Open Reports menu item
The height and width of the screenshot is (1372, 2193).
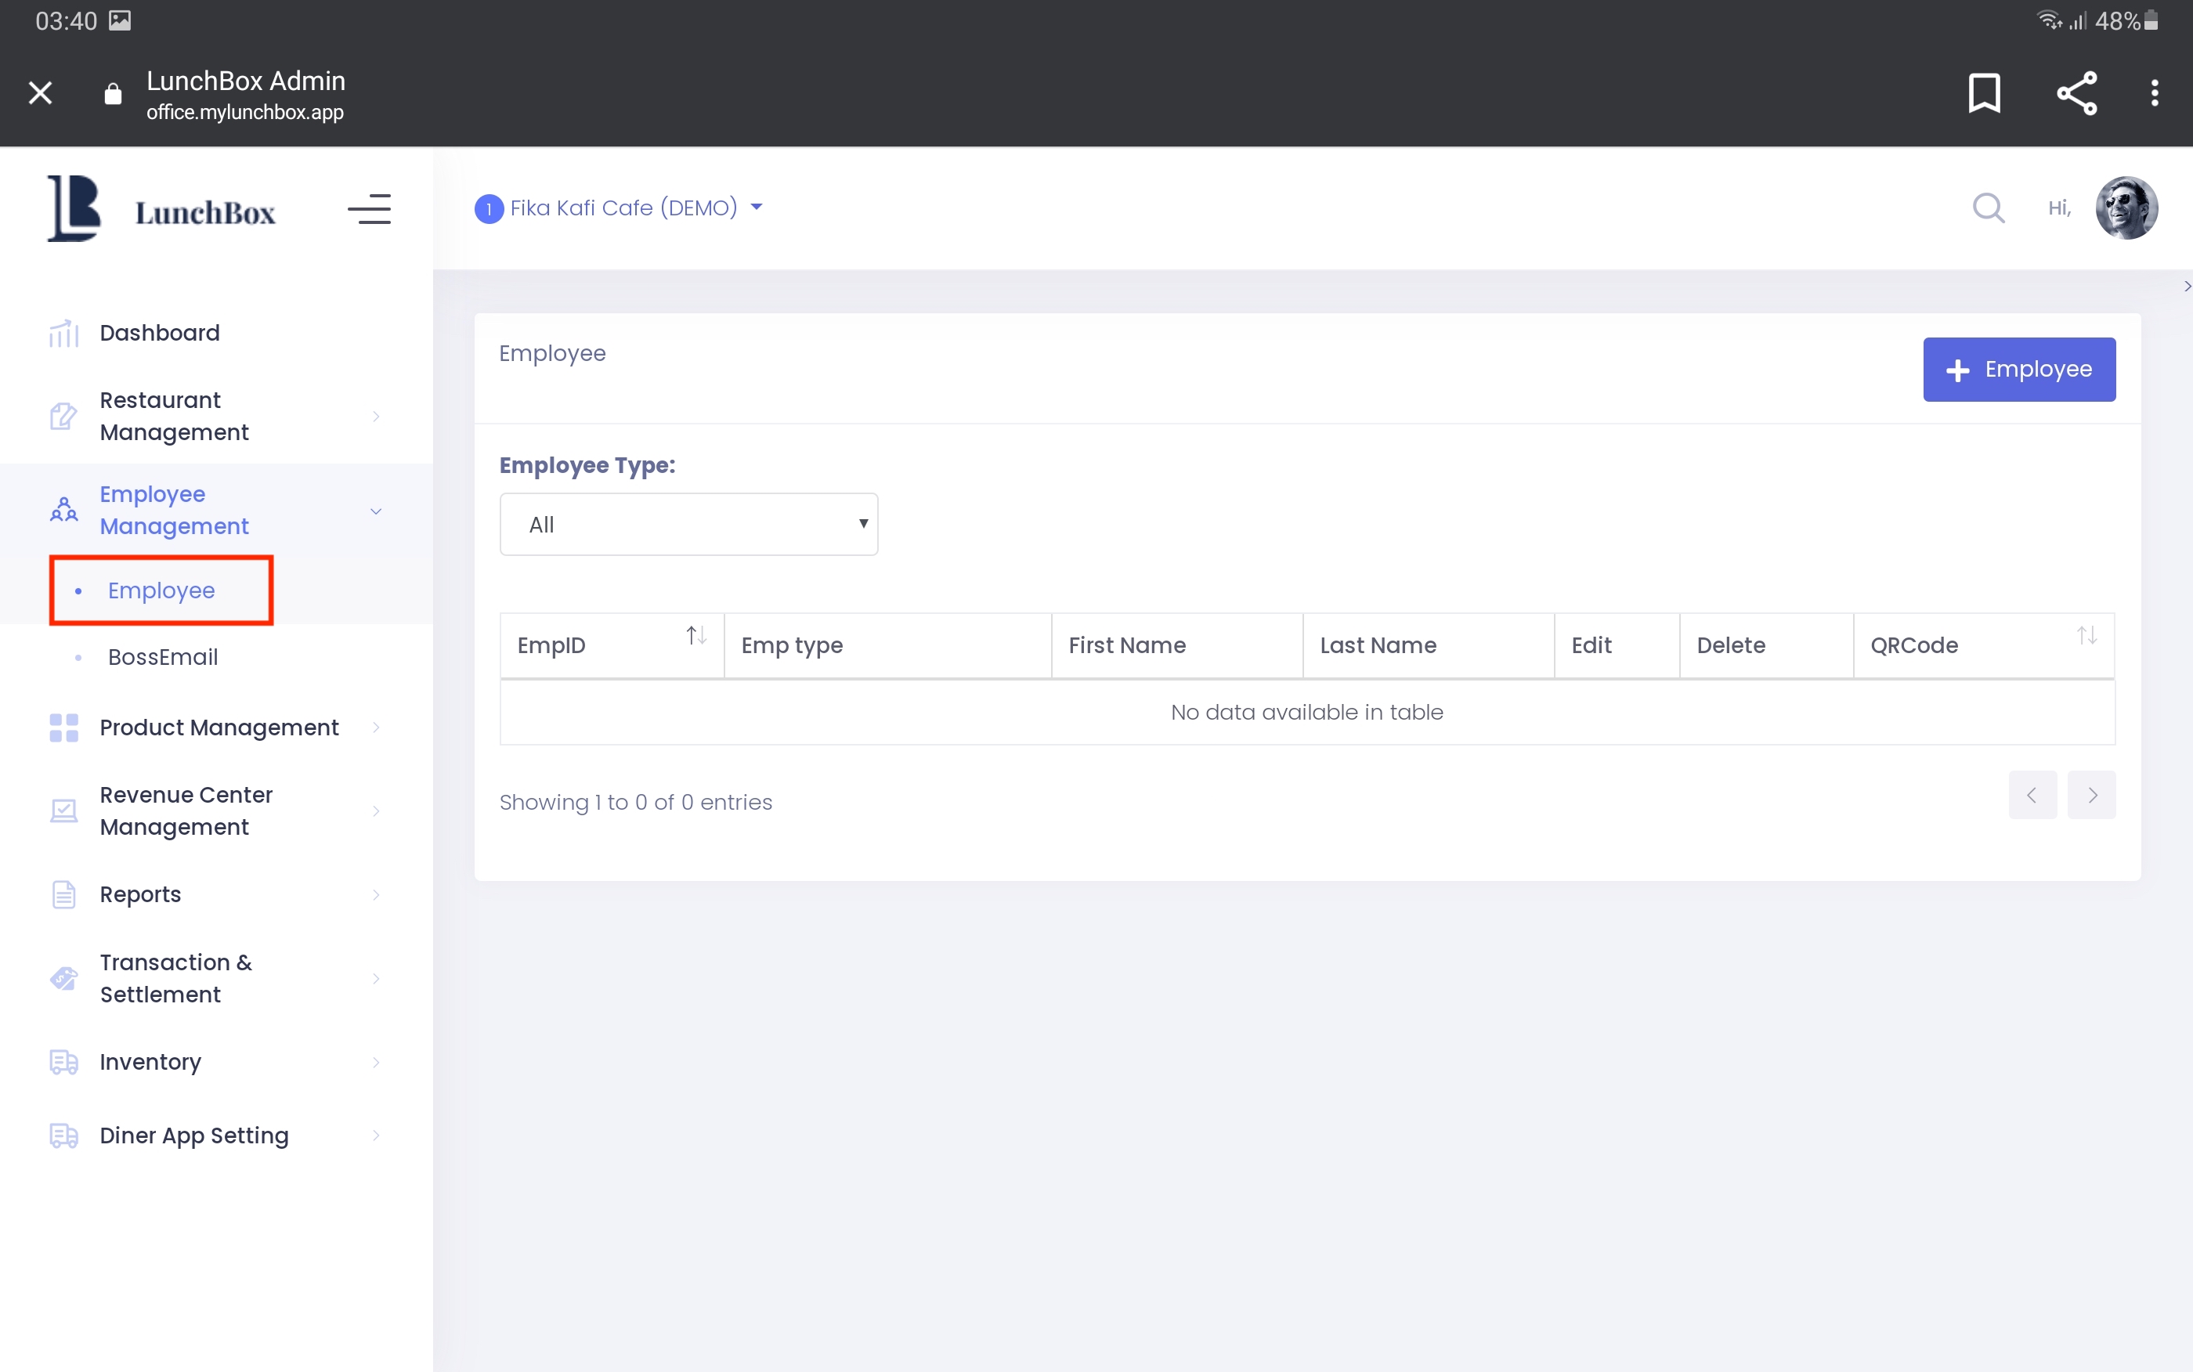[141, 895]
